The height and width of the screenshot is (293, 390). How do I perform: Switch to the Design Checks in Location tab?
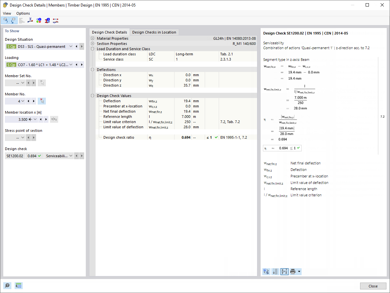click(x=154, y=32)
